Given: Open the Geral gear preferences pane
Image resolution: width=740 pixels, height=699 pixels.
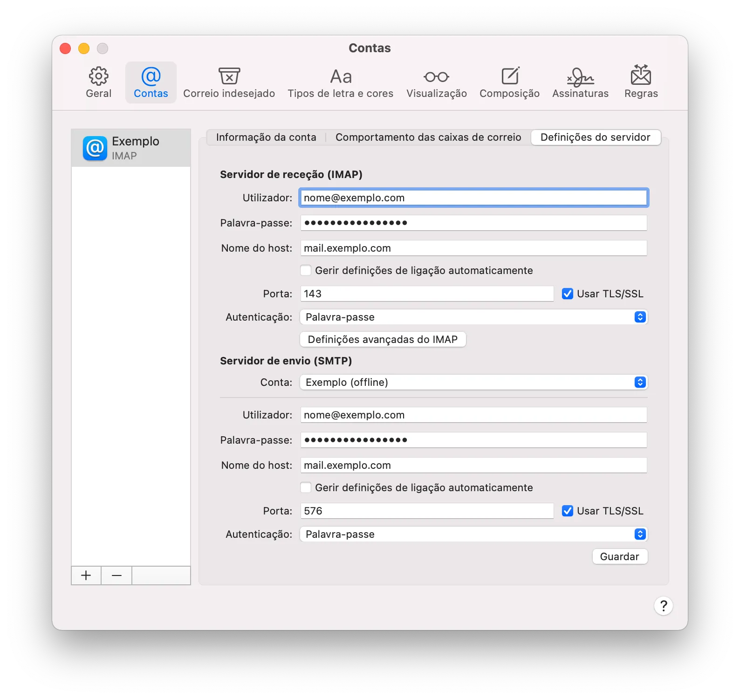Looking at the screenshot, I should pyautogui.click(x=98, y=82).
